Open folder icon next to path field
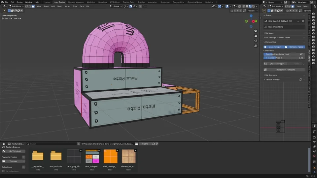The height and width of the screenshot is (178, 317). point(136,144)
